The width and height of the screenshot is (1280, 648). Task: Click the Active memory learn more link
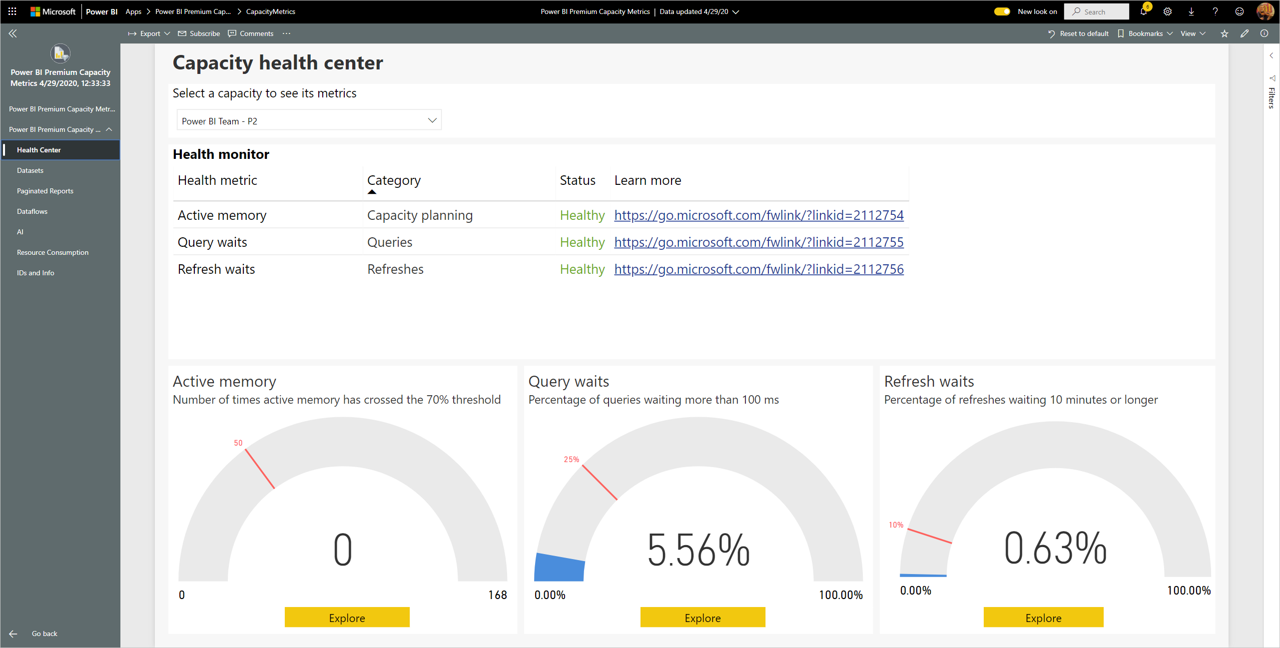tap(758, 215)
